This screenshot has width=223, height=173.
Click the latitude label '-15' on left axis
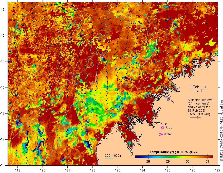[3, 88]
